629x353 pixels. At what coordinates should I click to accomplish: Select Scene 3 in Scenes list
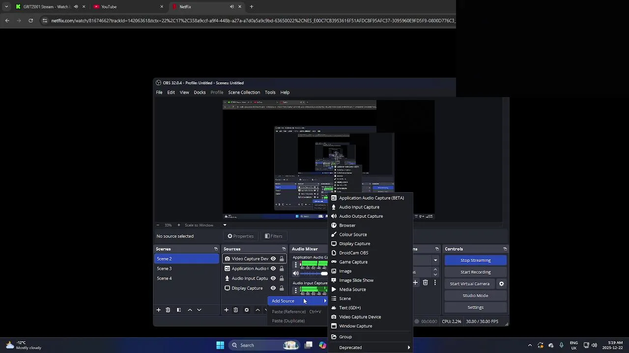(187, 269)
